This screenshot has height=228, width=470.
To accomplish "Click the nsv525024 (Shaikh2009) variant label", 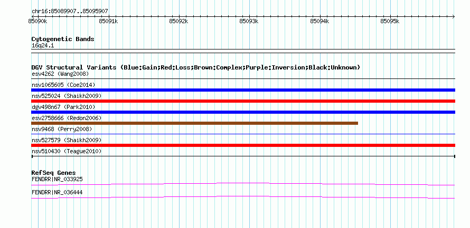I will click(67, 96).
